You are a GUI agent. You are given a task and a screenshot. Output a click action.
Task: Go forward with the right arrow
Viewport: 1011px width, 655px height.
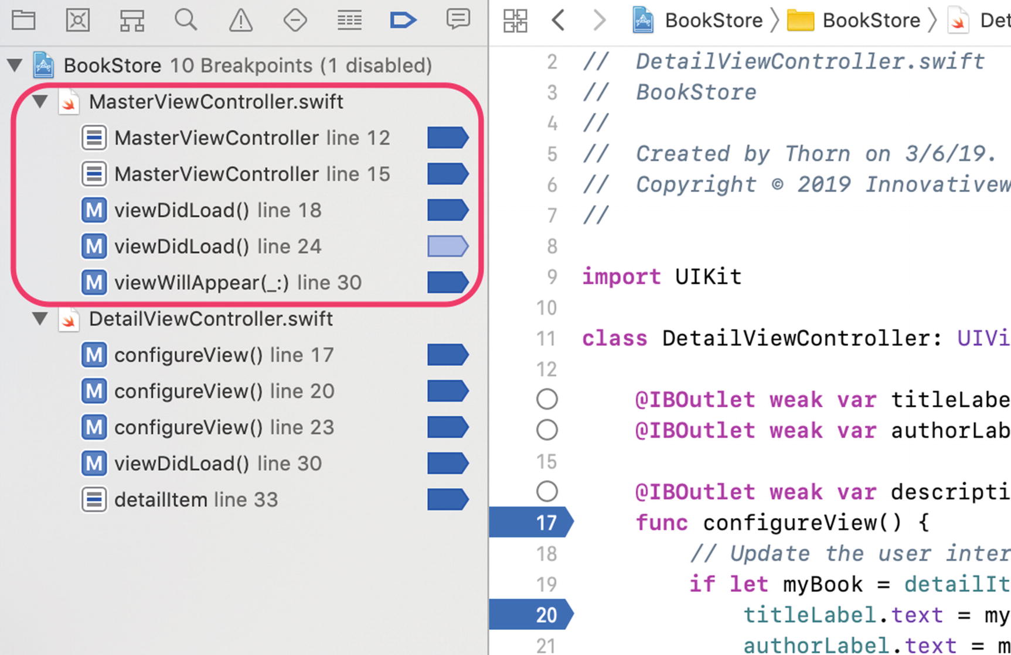(599, 20)
